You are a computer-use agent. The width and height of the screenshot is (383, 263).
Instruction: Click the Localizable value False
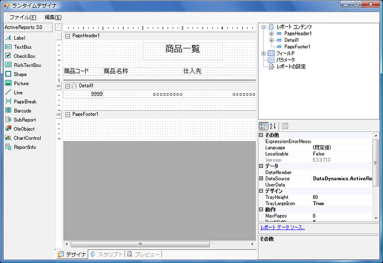click(x=342, y=153)
